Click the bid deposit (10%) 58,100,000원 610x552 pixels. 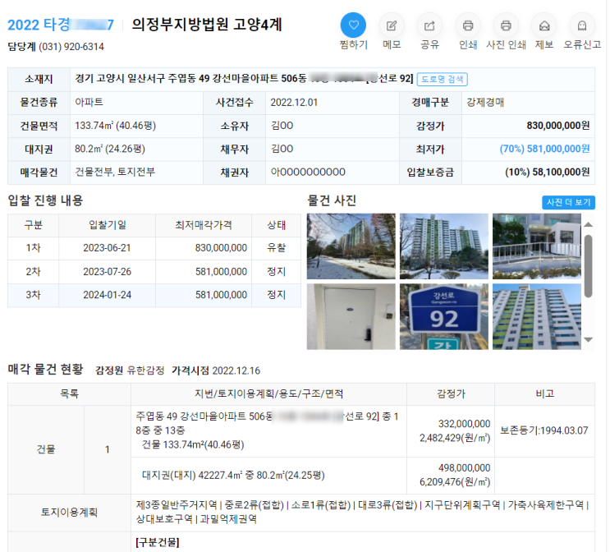pyautogui.click(x=547, y=172)
